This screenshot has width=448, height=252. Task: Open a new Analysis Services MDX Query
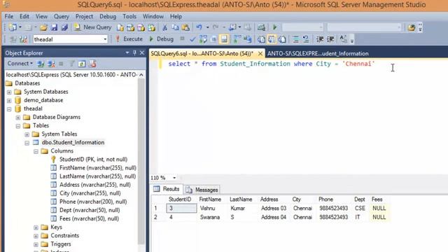(x=131, y=27)
